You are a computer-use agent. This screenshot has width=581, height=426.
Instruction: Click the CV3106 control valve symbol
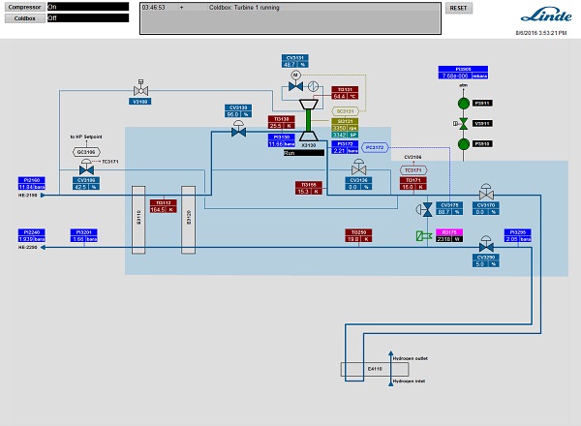coord(86,167)
